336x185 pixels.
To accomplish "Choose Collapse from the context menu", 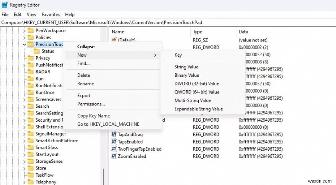I will click(113, 47).
